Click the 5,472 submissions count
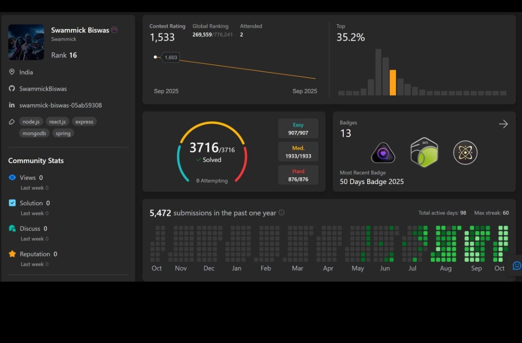522x343 pixels. pos(160,213)
